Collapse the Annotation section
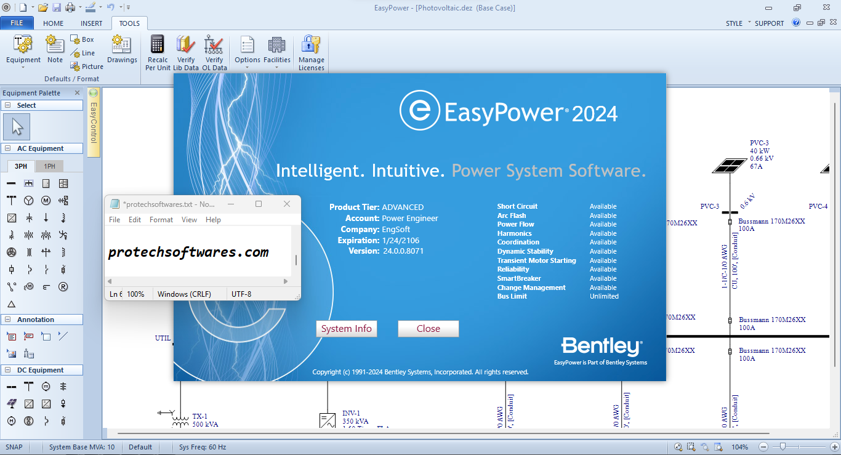 (x=8, y=320)
